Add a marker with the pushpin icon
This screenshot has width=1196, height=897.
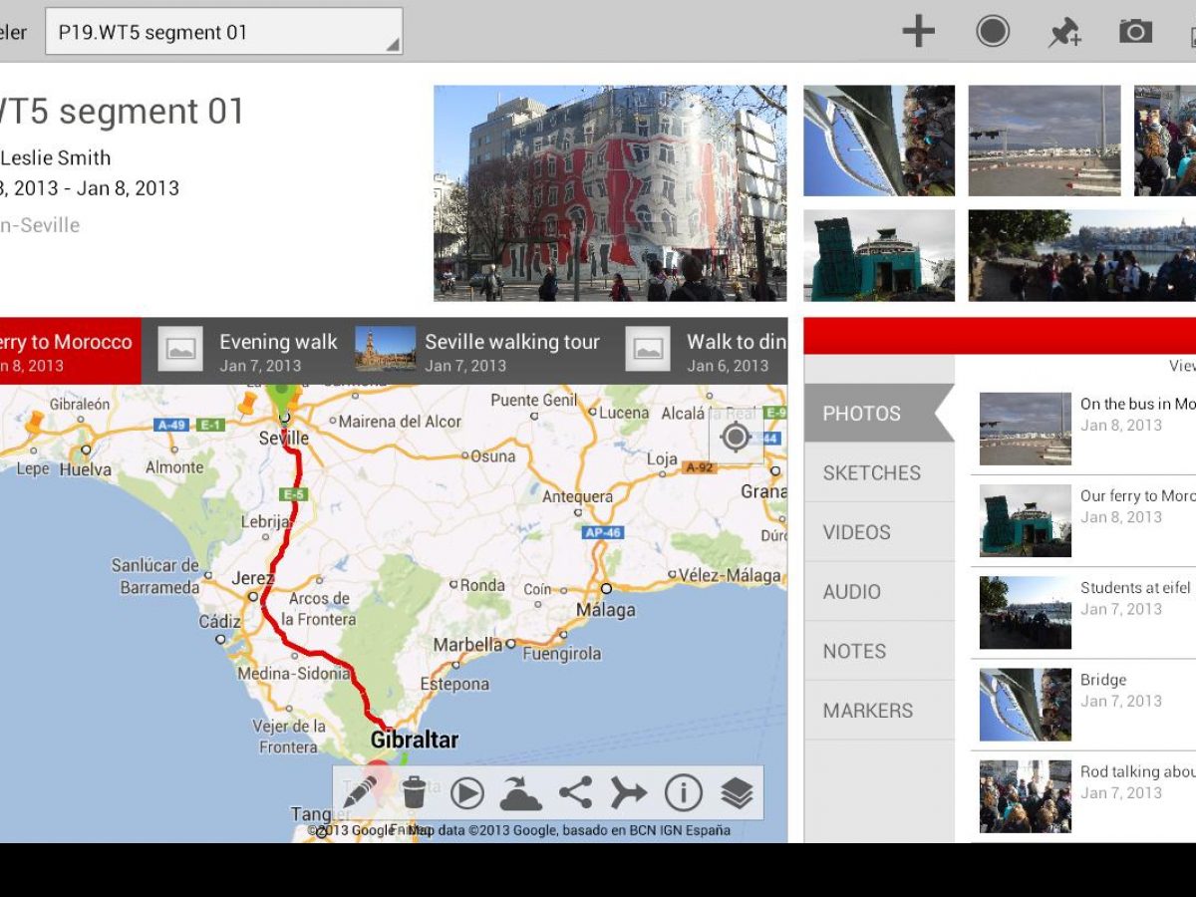click(x=1064, y=33)
